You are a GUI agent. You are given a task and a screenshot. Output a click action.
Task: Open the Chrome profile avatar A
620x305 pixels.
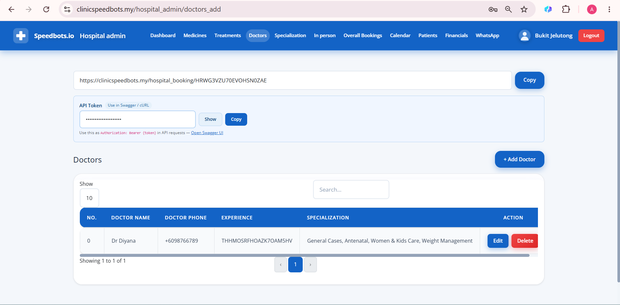point(592,9)
